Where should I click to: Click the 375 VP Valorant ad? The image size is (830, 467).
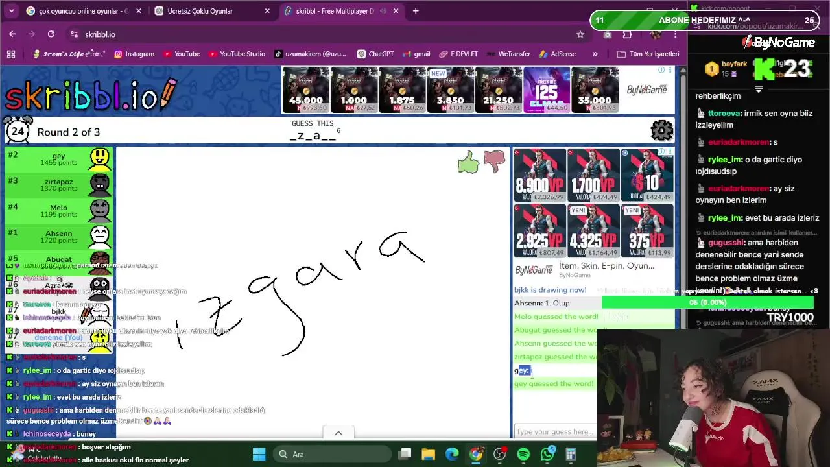(646, 231)
